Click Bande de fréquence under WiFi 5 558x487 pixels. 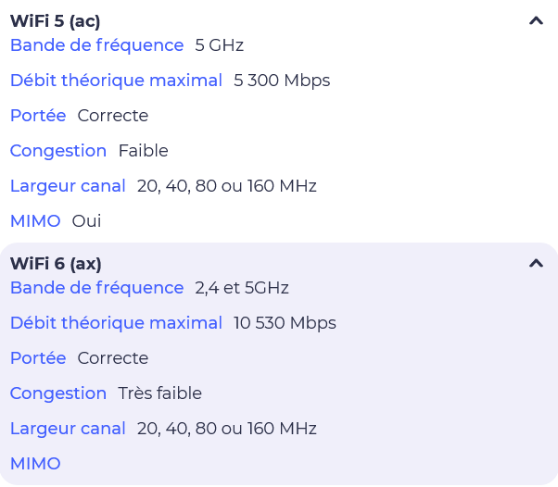(x=96, y=45)
